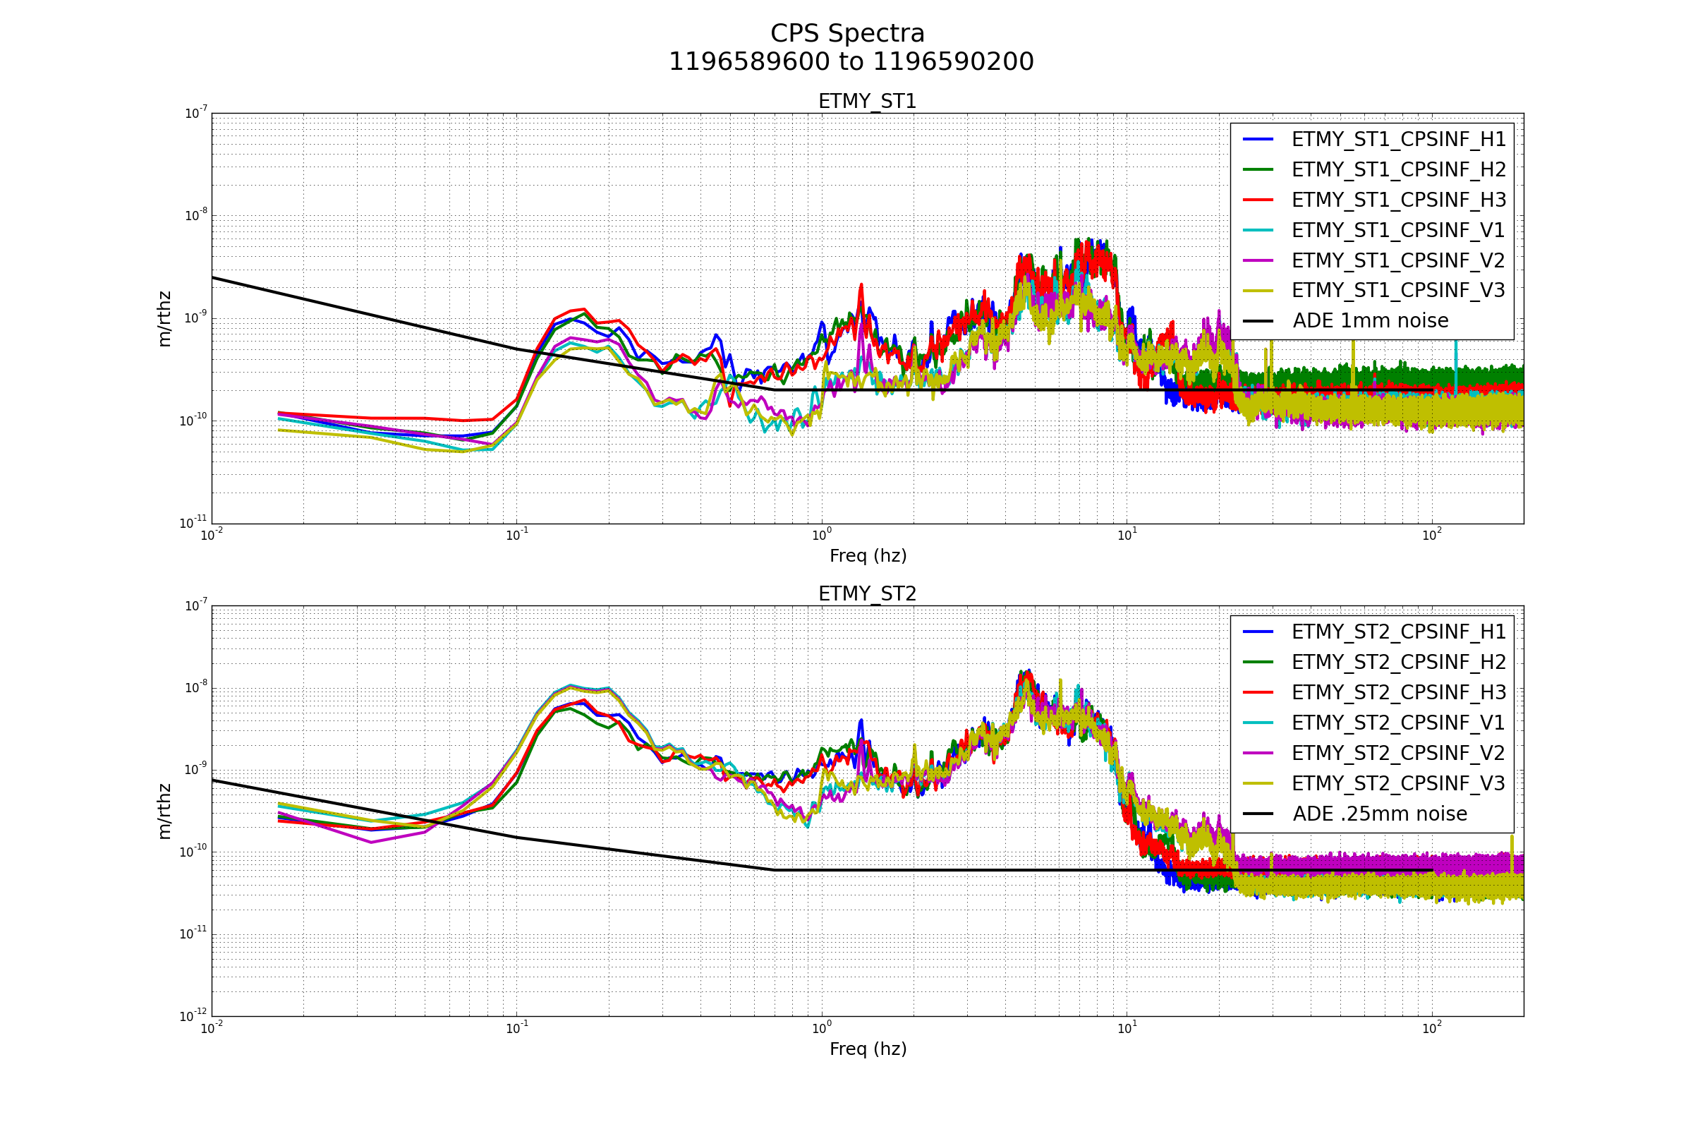This screenshot has height=1129, width=1693.
Task: Click the top plot's Freq (hz) axis label
Action: (868, 556)
